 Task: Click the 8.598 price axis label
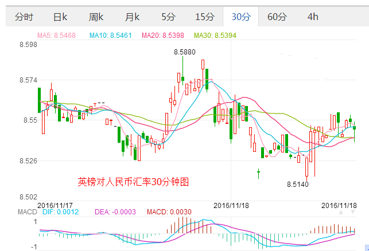28,45
